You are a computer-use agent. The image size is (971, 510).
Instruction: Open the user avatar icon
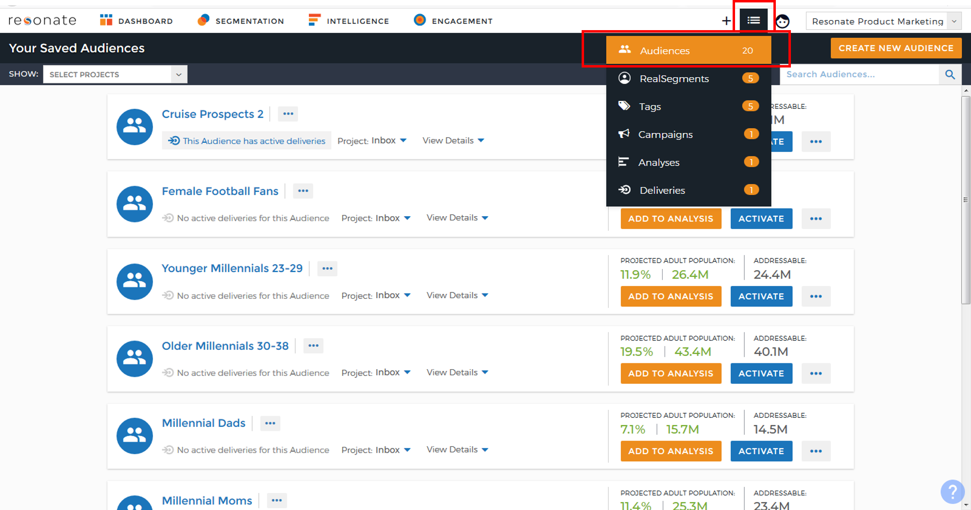point(782,21)
